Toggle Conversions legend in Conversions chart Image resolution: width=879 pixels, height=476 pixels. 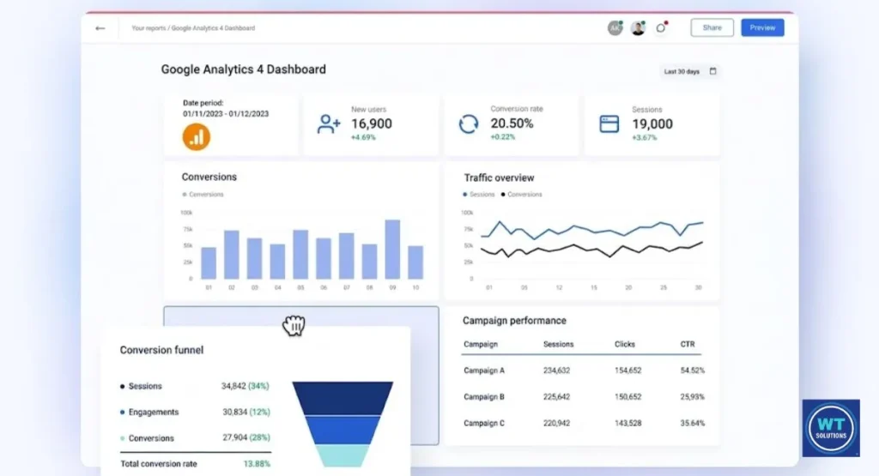coord(203,195)
